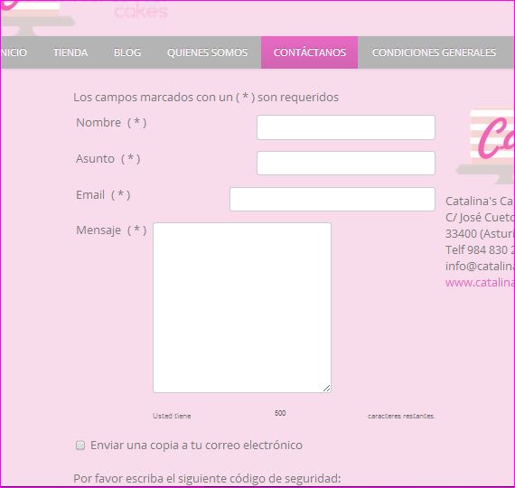The height and width of the screenshot is (488, 515).
Task: Click the 500 characters remaining counter
Action: tap(280, 413)
